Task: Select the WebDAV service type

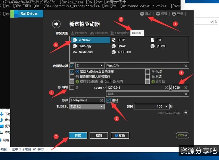Action: coord(91,40)
